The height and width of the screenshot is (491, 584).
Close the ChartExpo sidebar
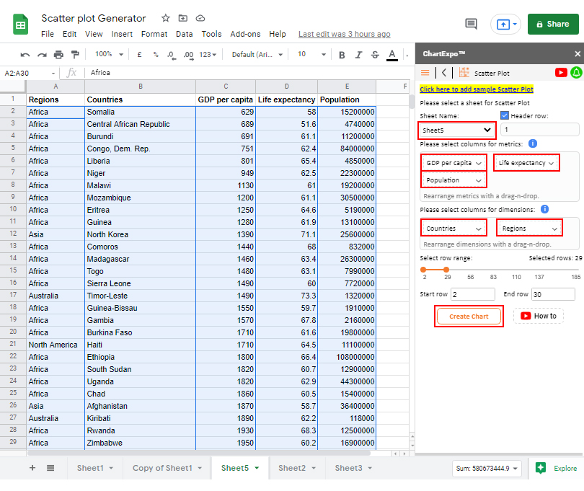click(x=578, y=54)
